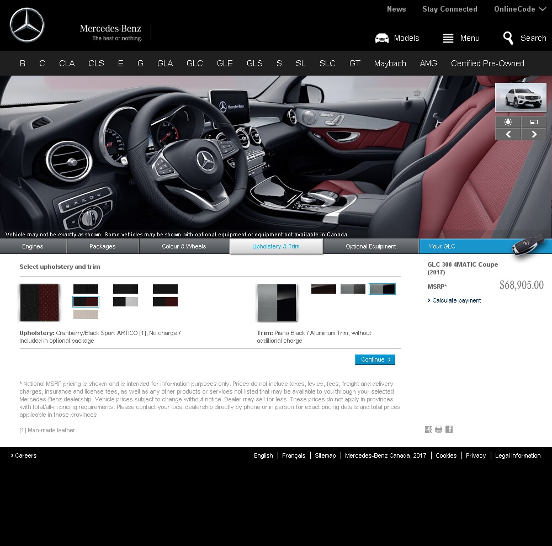Click the white GLC exterior thumbnail
The width and height of the screenshot is (552, 546).
point(521,98)
